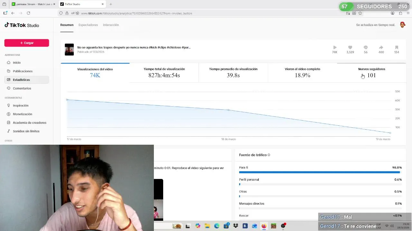
Task: Click the bookmark saves icon showing 134
Action: click(397, 47)
